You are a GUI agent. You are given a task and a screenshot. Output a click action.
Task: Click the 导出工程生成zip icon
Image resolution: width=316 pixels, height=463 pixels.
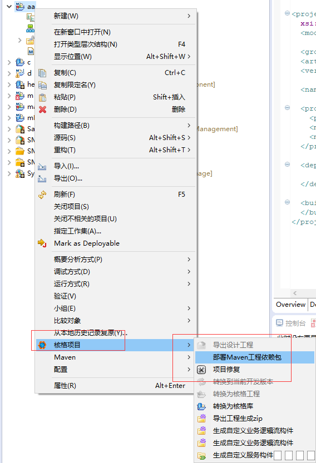[201, 419]
